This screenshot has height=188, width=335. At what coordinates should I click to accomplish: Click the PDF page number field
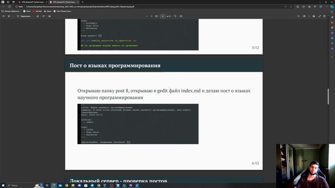point(163,16)
